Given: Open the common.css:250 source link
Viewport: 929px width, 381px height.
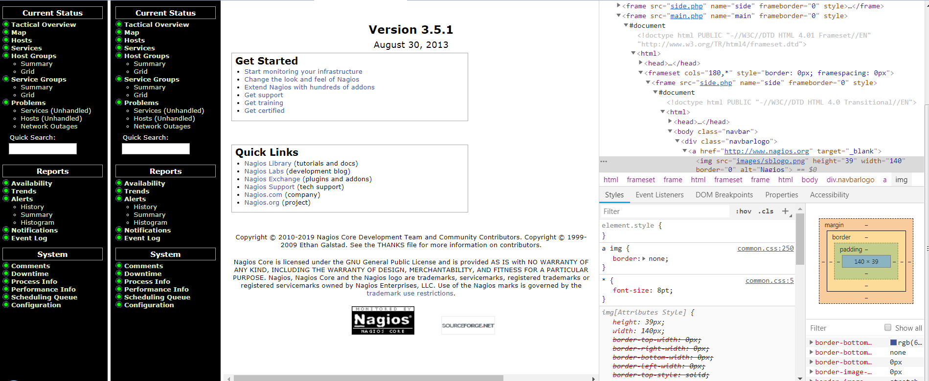Looking at the screenshot, I should click(x=765, y=249).
